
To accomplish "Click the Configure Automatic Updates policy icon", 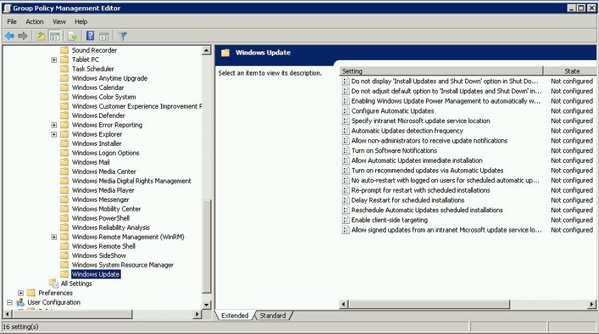I will pos(346,111).
